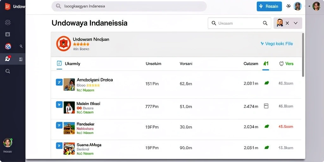The image size is (324, 162).
Task: Open the sidebar search magnifier icon
Action: click(x=8, y=71)
